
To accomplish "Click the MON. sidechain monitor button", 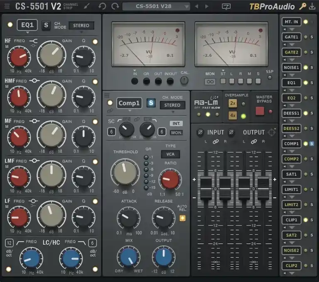I will point(177,133).
